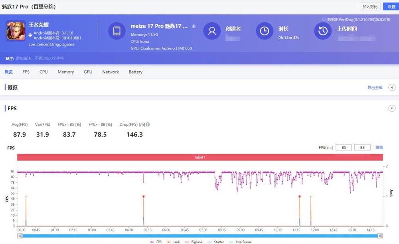The image size is (399, 244).
Task: Click the meizu 17 Pro device name
Action: (x=159, y=26)
